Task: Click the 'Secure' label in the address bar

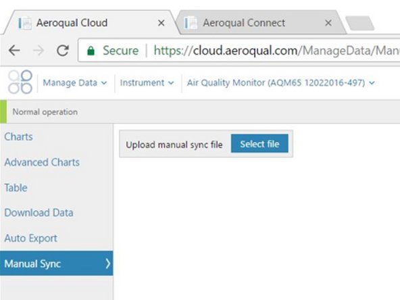Action: [121, 51]
